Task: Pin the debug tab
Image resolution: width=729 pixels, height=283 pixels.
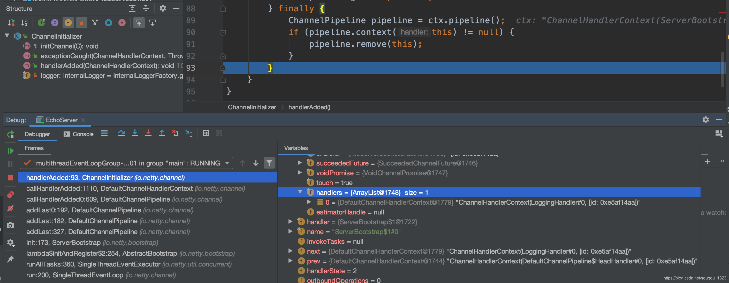Action: pyautogui.click(x=11, y=259)
